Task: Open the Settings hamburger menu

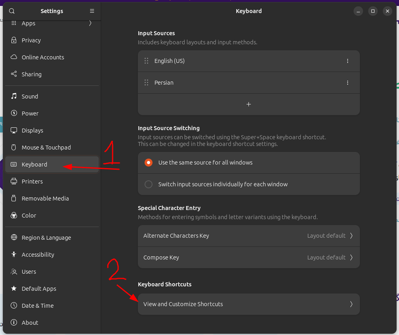Action: coord(92,11)
